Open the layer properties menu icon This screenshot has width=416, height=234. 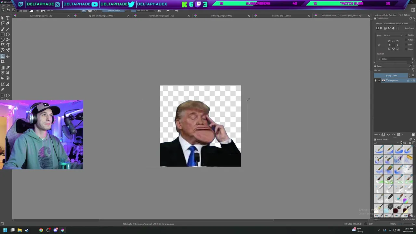[x=399, y=135]
